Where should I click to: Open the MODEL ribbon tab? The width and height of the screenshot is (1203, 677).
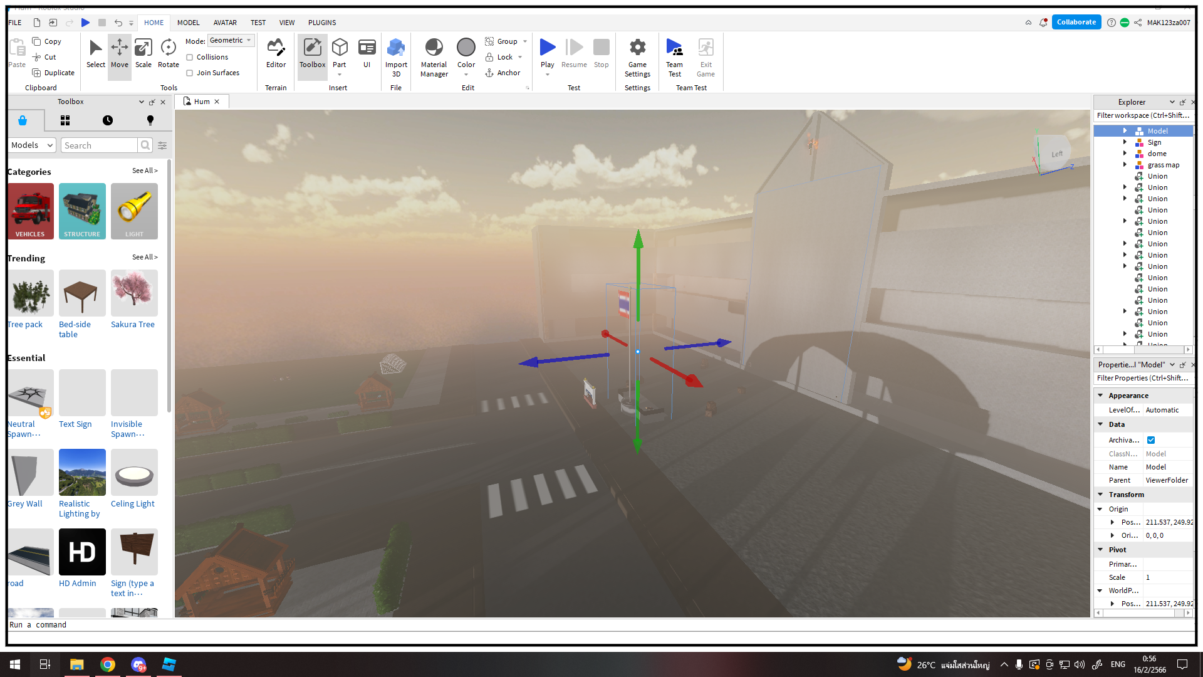(x=188, y=23)
